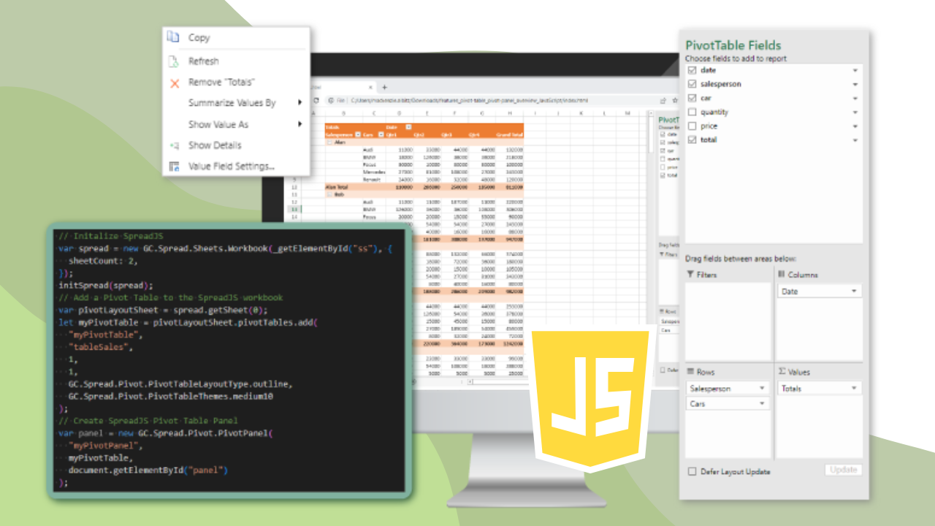Open the Cars dropdown in Rows area
The height and width of the screenshot is (526, 935).
[762, 403]
